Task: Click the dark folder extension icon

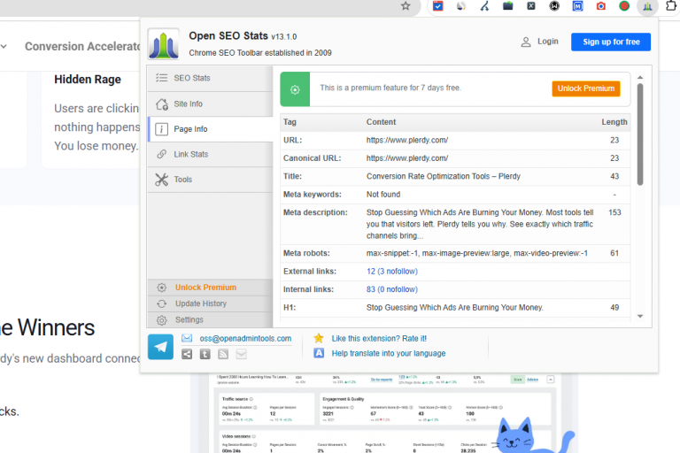Action: click(x=508, y=6)
